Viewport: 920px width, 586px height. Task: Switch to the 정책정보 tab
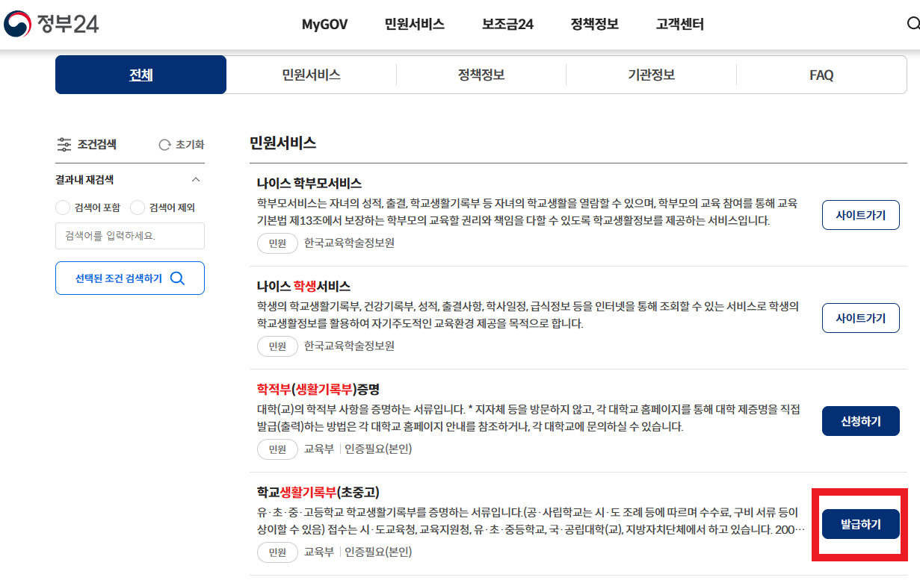click(x=481, y=75)
